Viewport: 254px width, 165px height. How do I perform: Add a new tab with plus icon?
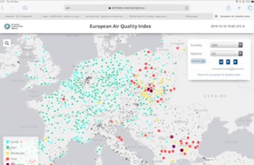239,8
